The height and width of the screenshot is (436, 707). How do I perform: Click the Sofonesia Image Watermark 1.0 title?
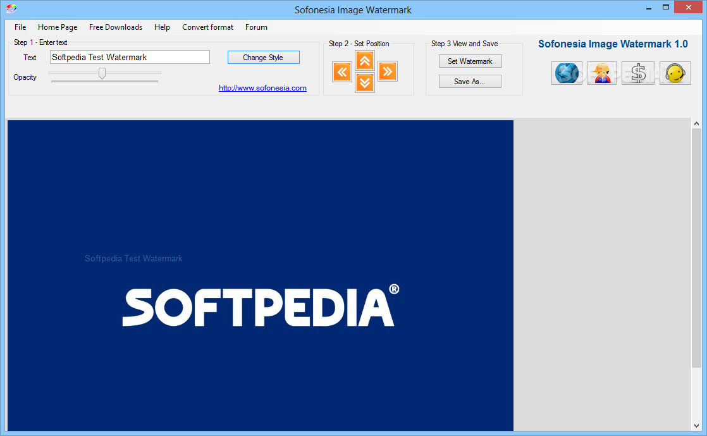(613, 44)
